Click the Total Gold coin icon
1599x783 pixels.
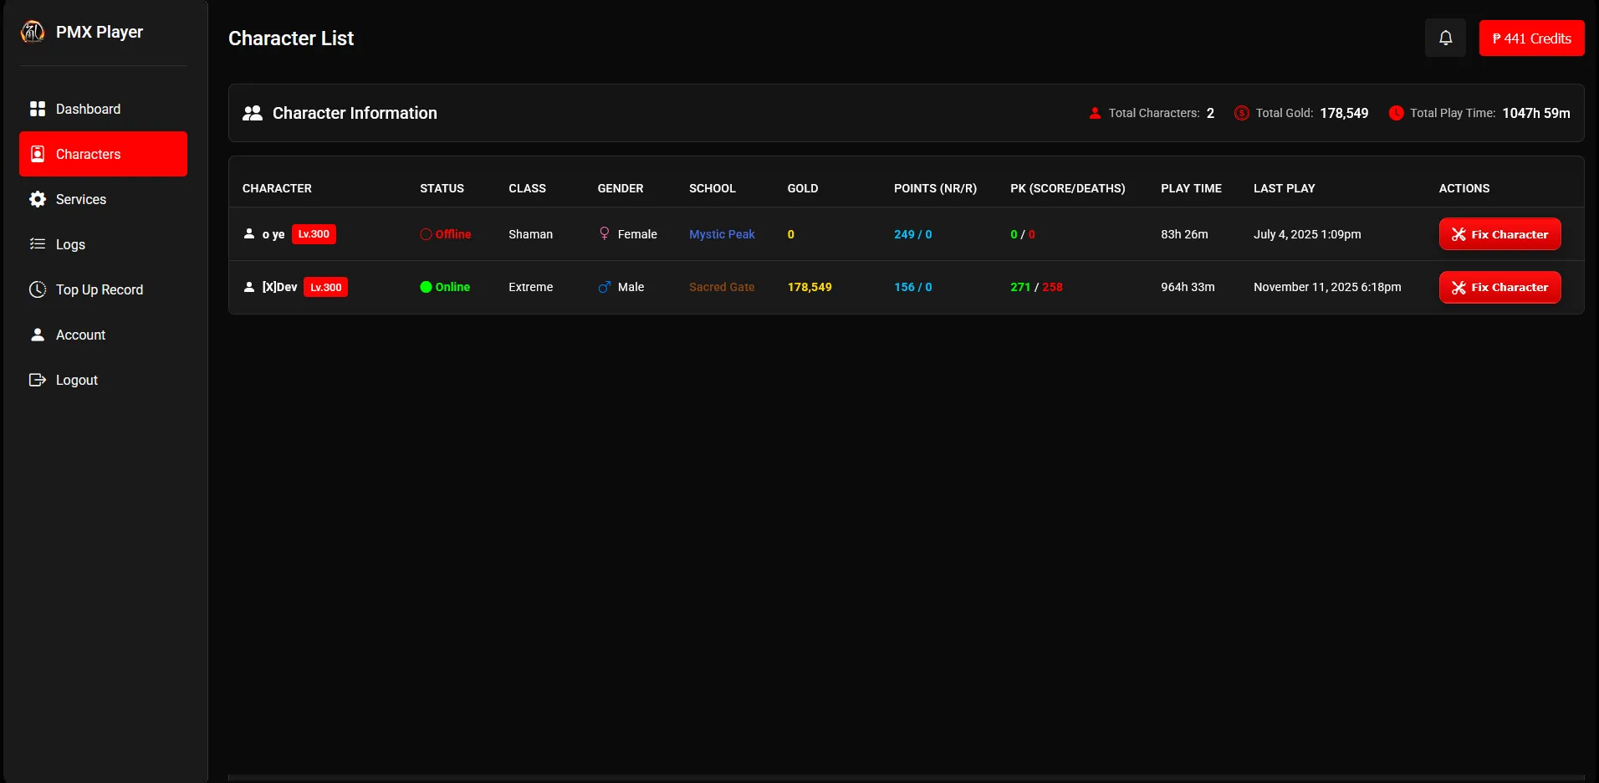click(1242, 113)
